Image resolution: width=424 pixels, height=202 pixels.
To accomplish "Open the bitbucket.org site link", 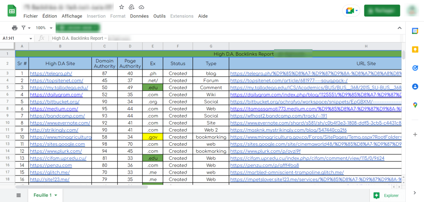I will click(55, 102).
